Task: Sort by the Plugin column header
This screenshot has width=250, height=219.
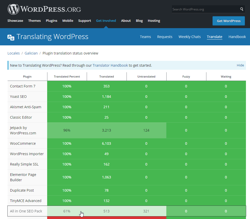Action: [27, 77]
